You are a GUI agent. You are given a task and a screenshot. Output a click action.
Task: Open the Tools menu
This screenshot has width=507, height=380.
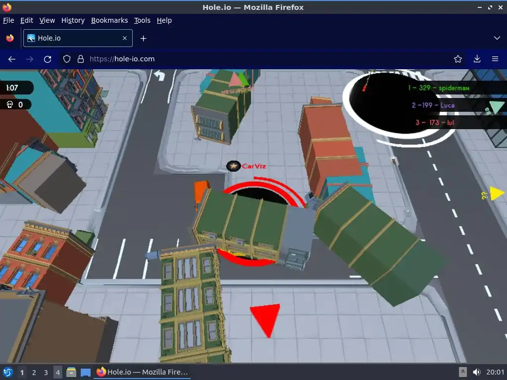(142, 20)
